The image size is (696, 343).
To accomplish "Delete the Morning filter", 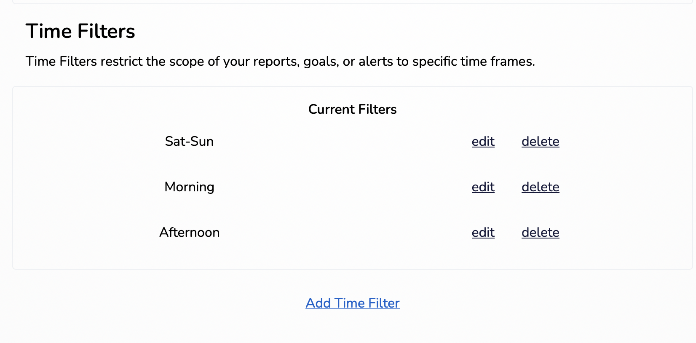I will [x=540, y=187].
